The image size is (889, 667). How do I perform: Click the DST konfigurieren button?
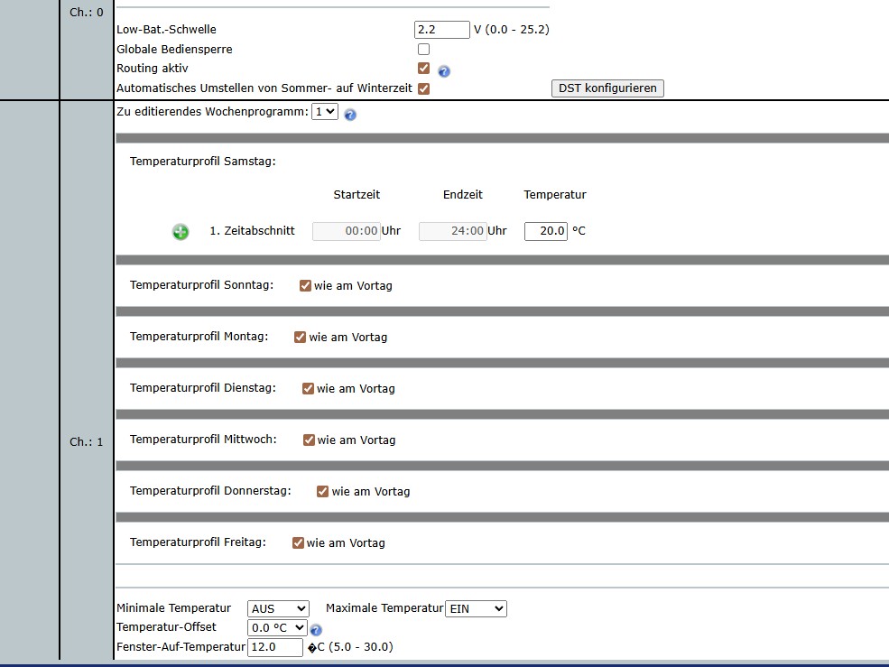pos(607,88)
